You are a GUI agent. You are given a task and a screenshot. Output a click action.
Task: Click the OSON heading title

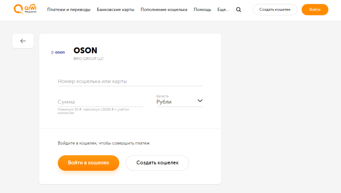pyautogui.click(x=85, y=50)
